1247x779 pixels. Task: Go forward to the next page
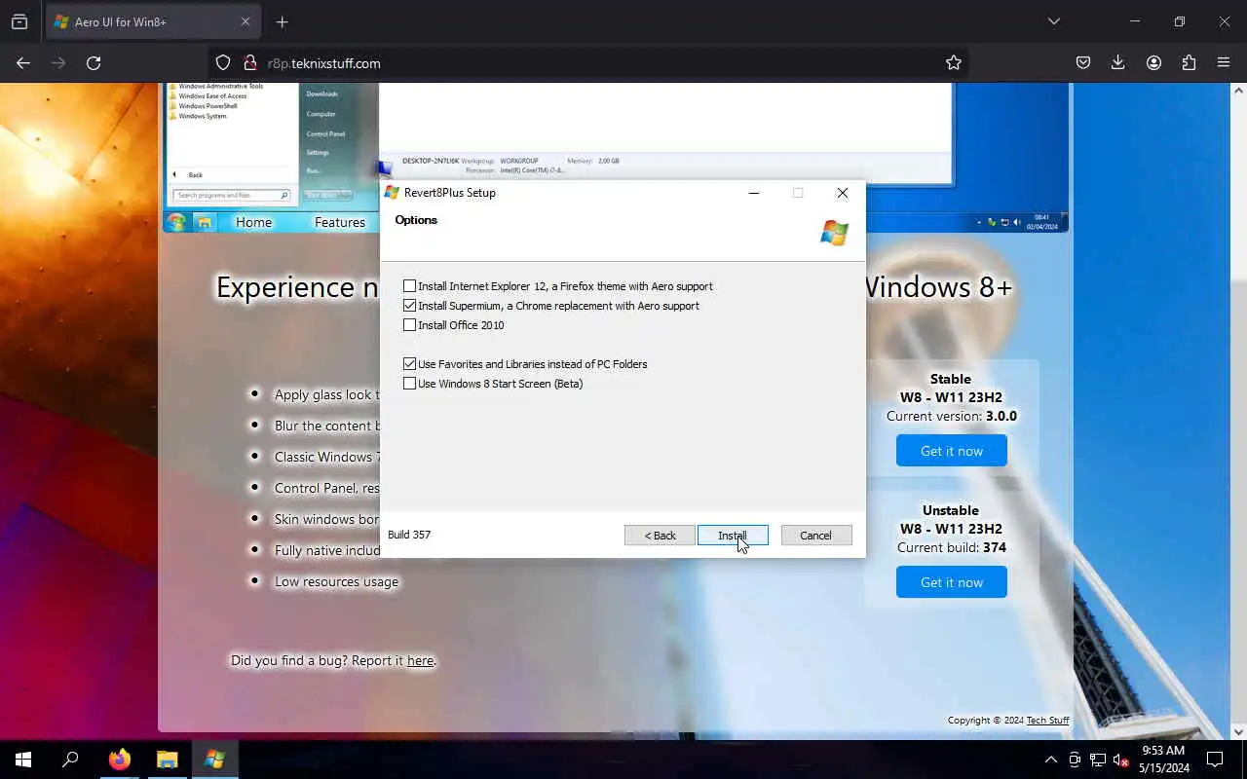pos(58,62)
